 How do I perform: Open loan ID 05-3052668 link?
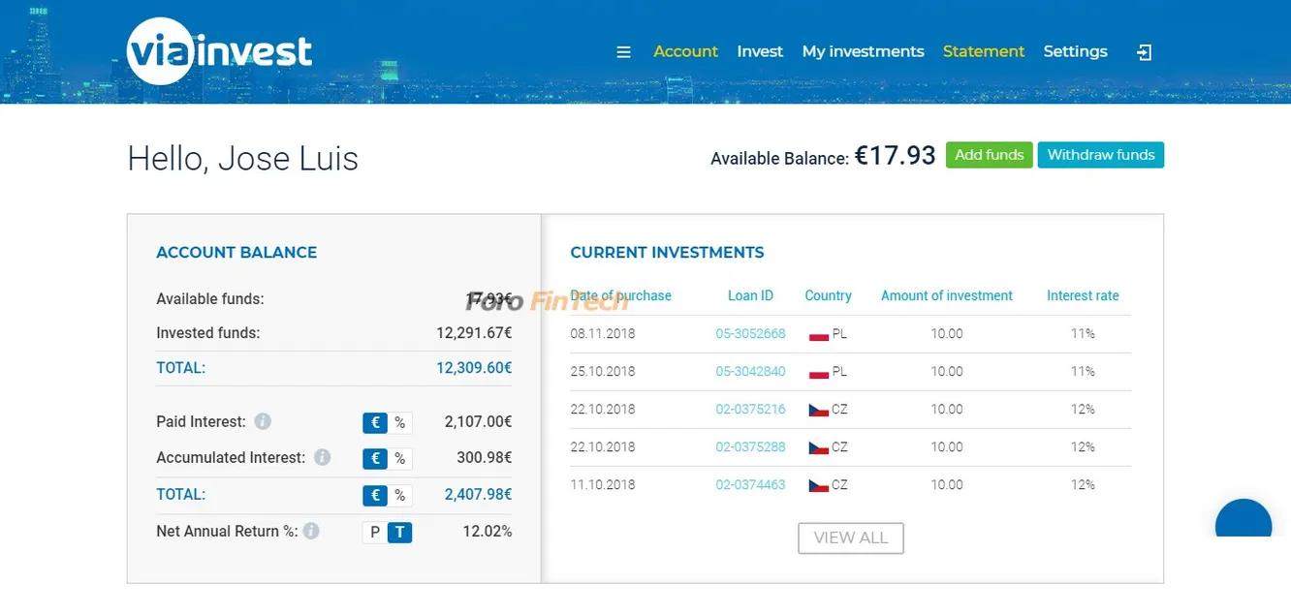coord(750,333)
